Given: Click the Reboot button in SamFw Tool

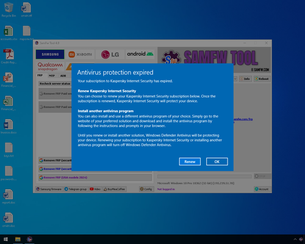Looking at the screenshot, I should pos(262,79).
